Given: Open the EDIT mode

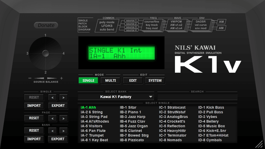Looking at the screenshot, I should (133, 81).
